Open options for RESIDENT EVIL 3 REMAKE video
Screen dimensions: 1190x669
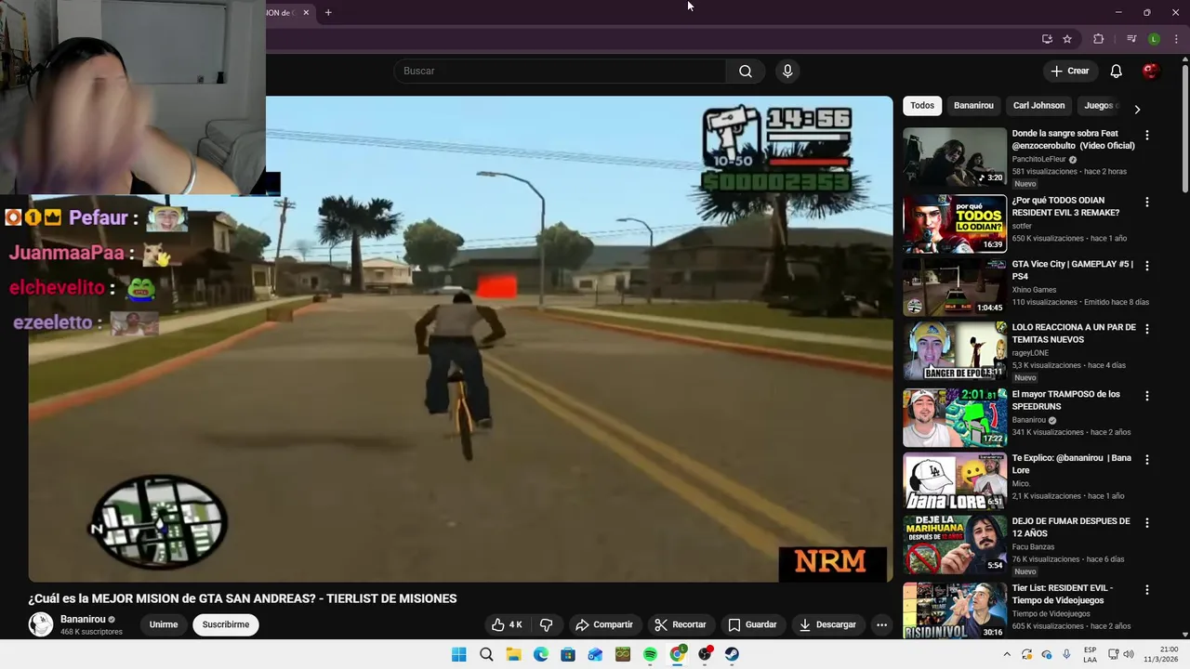(1146, 202)
